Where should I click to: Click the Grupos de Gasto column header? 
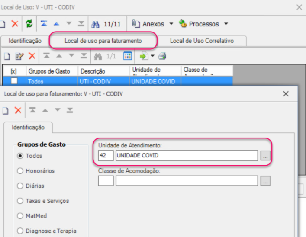tap(52, 71)
